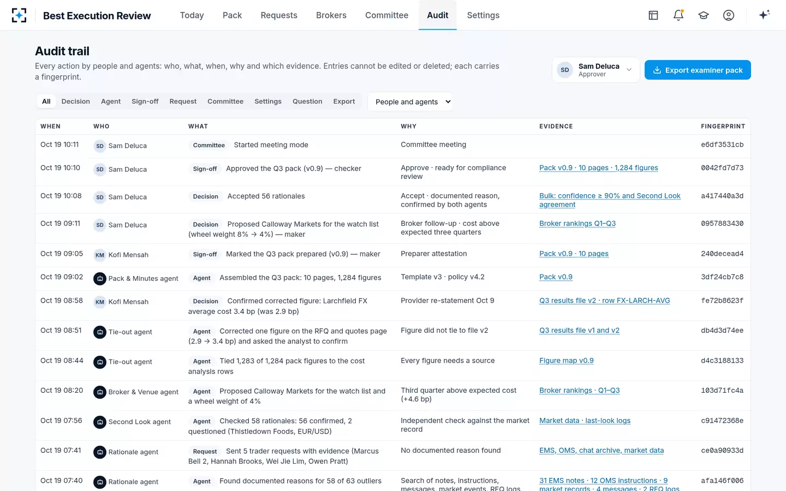This screenshot has height=491, width=786.
Task: Click fingerprint ce0a90933d
Action: (x=722, y=451)
